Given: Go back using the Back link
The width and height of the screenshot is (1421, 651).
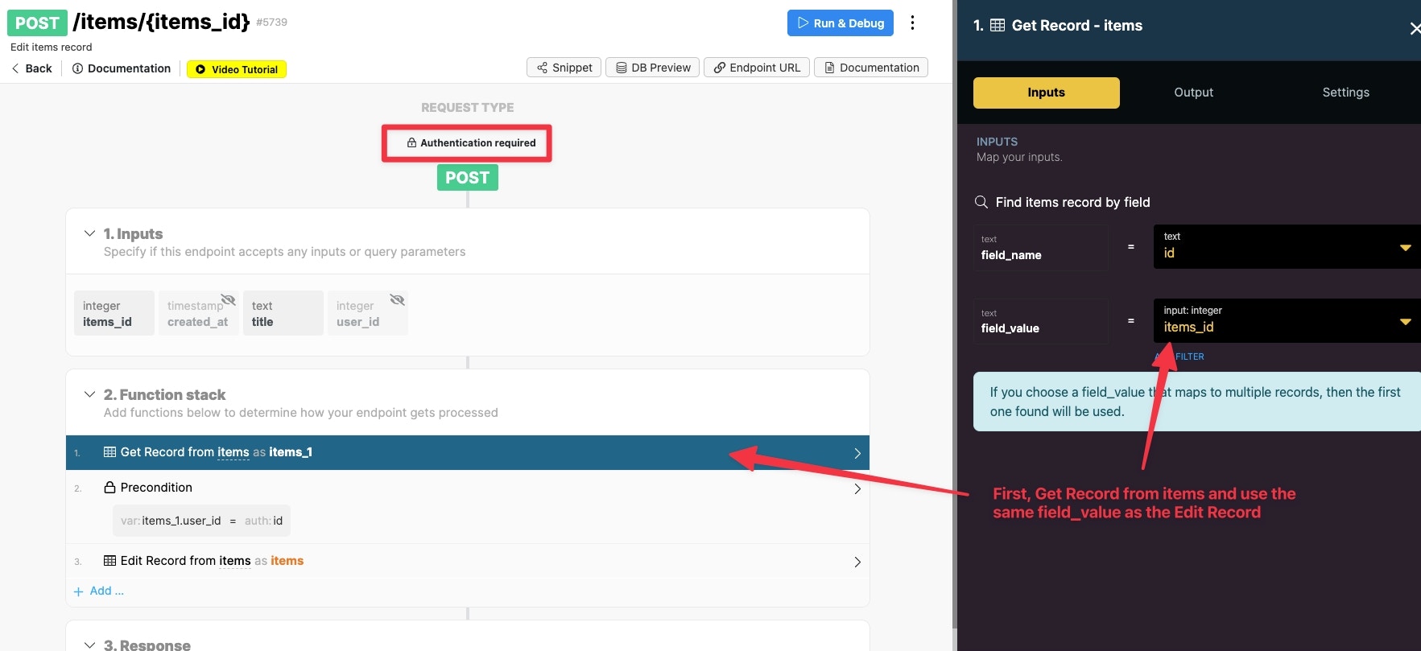Looking at the screenshot, I should pyautogui.click(x=31, y=68).
